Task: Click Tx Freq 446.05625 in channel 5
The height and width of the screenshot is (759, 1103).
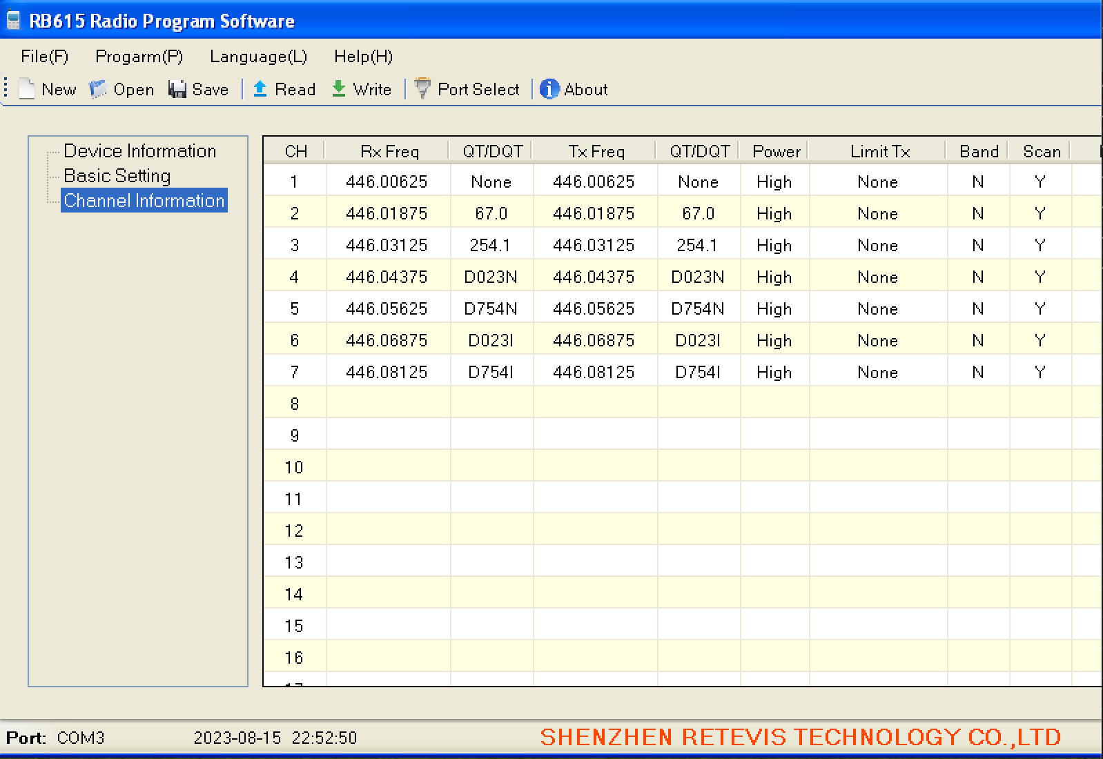Action: tap(594, 308)
